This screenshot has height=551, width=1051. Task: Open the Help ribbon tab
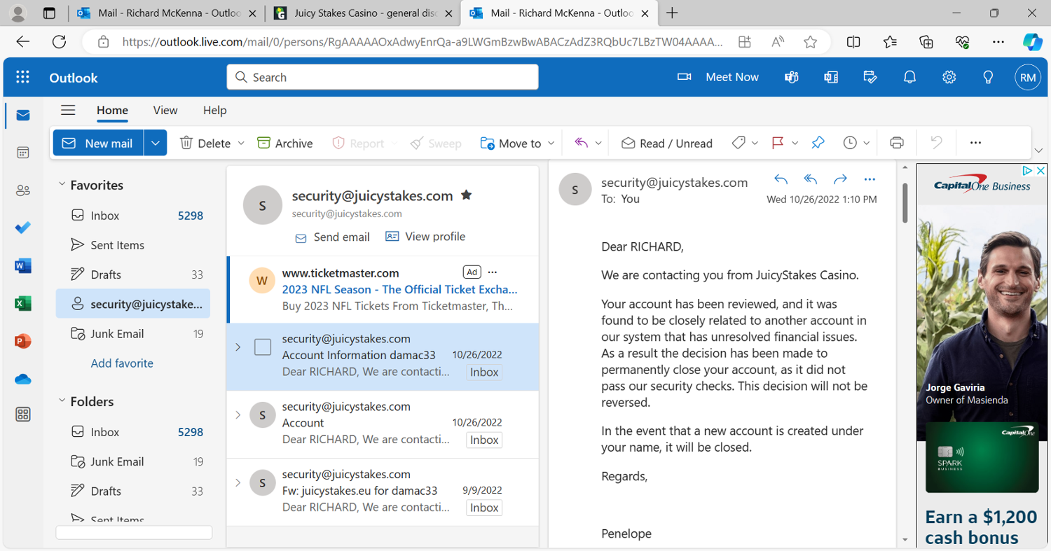(x=214, y=110)
